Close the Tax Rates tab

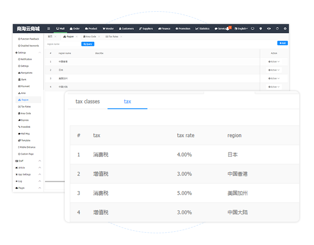pos(121,37)
